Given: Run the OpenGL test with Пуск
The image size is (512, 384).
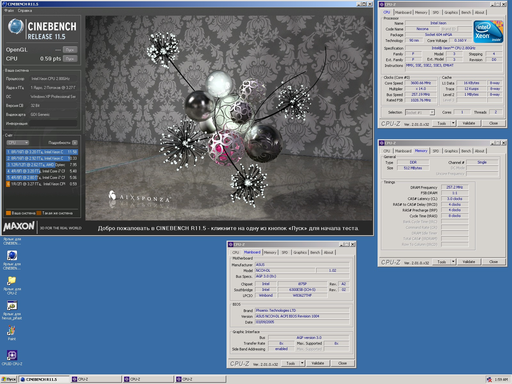Looking at the screenshot, I should (x=70, y=50).
